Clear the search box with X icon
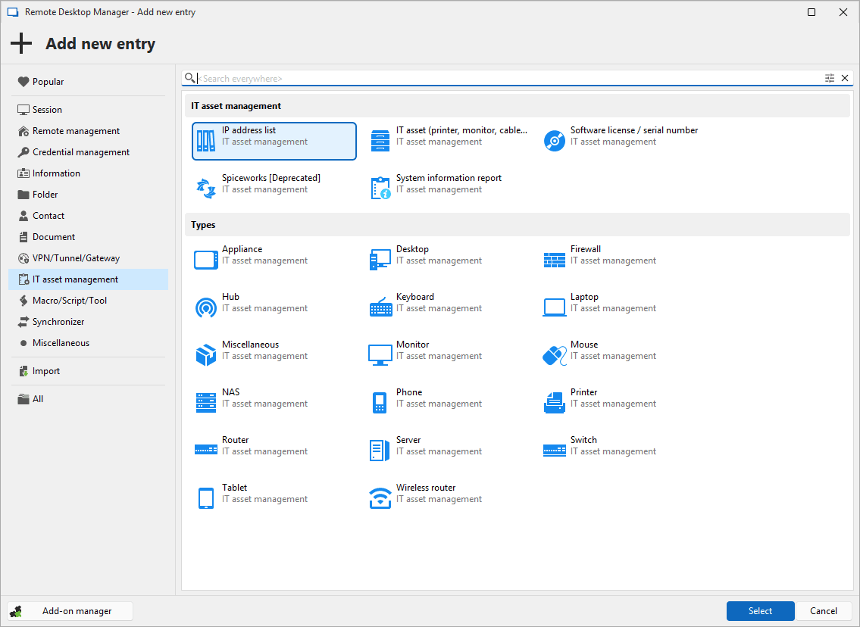The height and width of the screenshot is (627, 860). [x=845, y=78]
